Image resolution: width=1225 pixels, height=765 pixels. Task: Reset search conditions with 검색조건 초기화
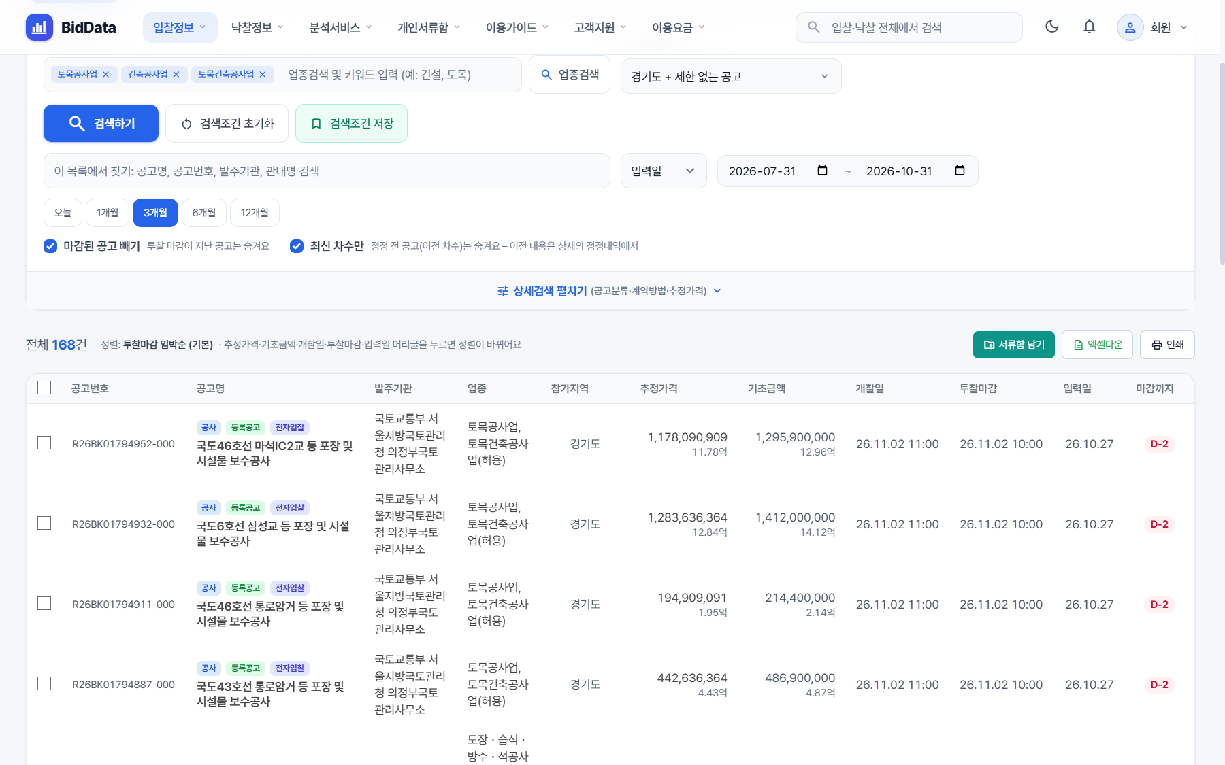(x=227, y=124)
